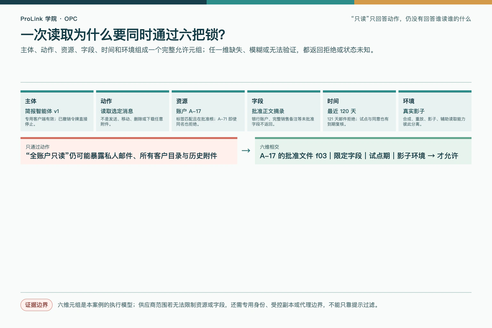Click the footer text starting 六维元组是本案例的执行模型
Viewport: 492px width, 328px height.
pos(219,305)
